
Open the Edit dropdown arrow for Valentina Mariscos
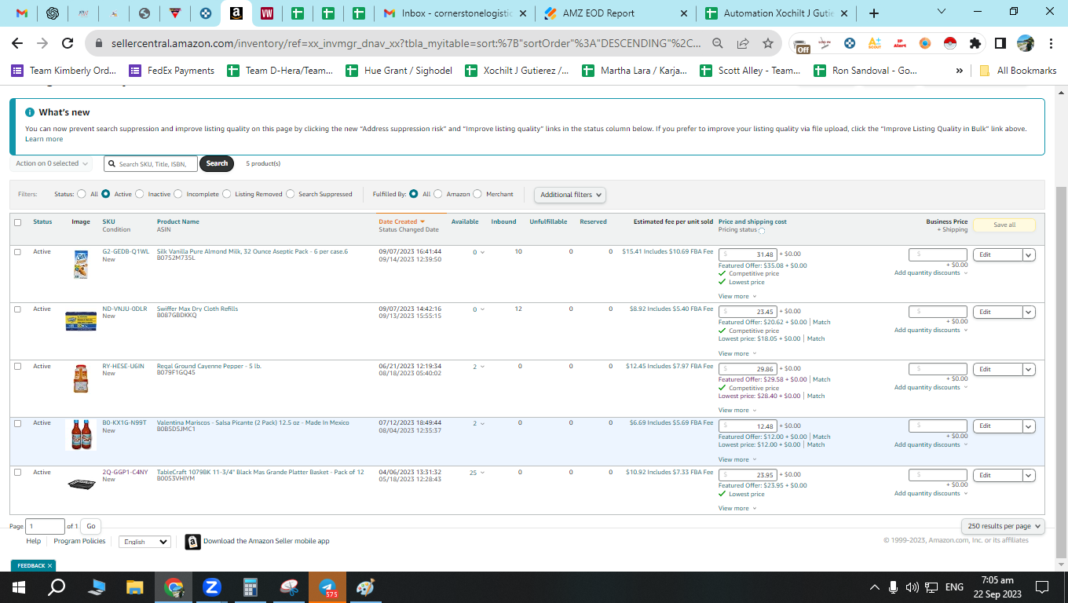pos(1029,426)
